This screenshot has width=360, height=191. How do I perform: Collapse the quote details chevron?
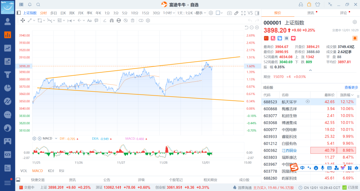click(x=310, y=70)
